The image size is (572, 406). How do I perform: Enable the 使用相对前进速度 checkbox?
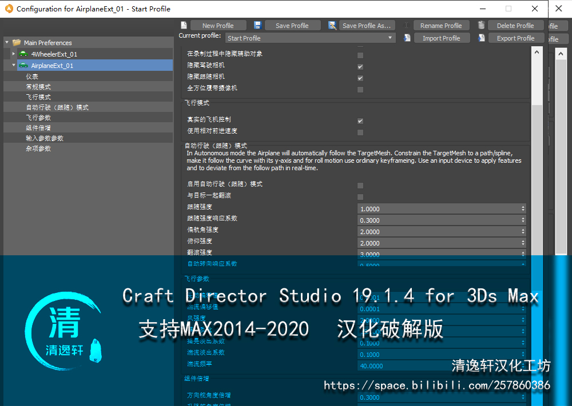pos(360,132)
